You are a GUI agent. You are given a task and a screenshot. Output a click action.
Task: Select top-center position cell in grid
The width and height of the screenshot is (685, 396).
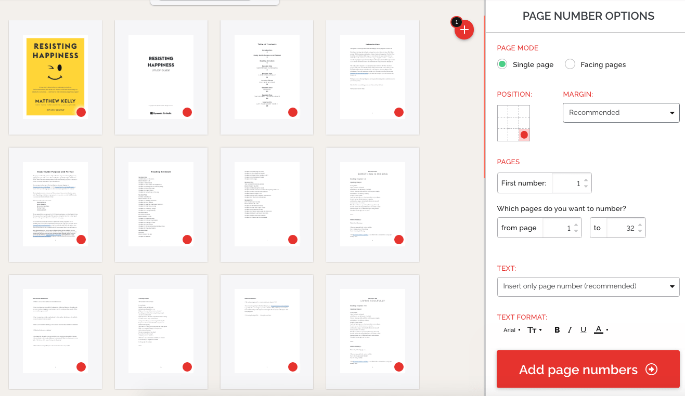[x=513, y=111]
